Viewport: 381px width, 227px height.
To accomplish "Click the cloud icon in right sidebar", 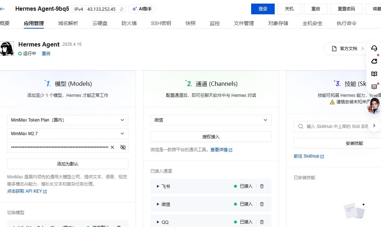I will 374,61.
